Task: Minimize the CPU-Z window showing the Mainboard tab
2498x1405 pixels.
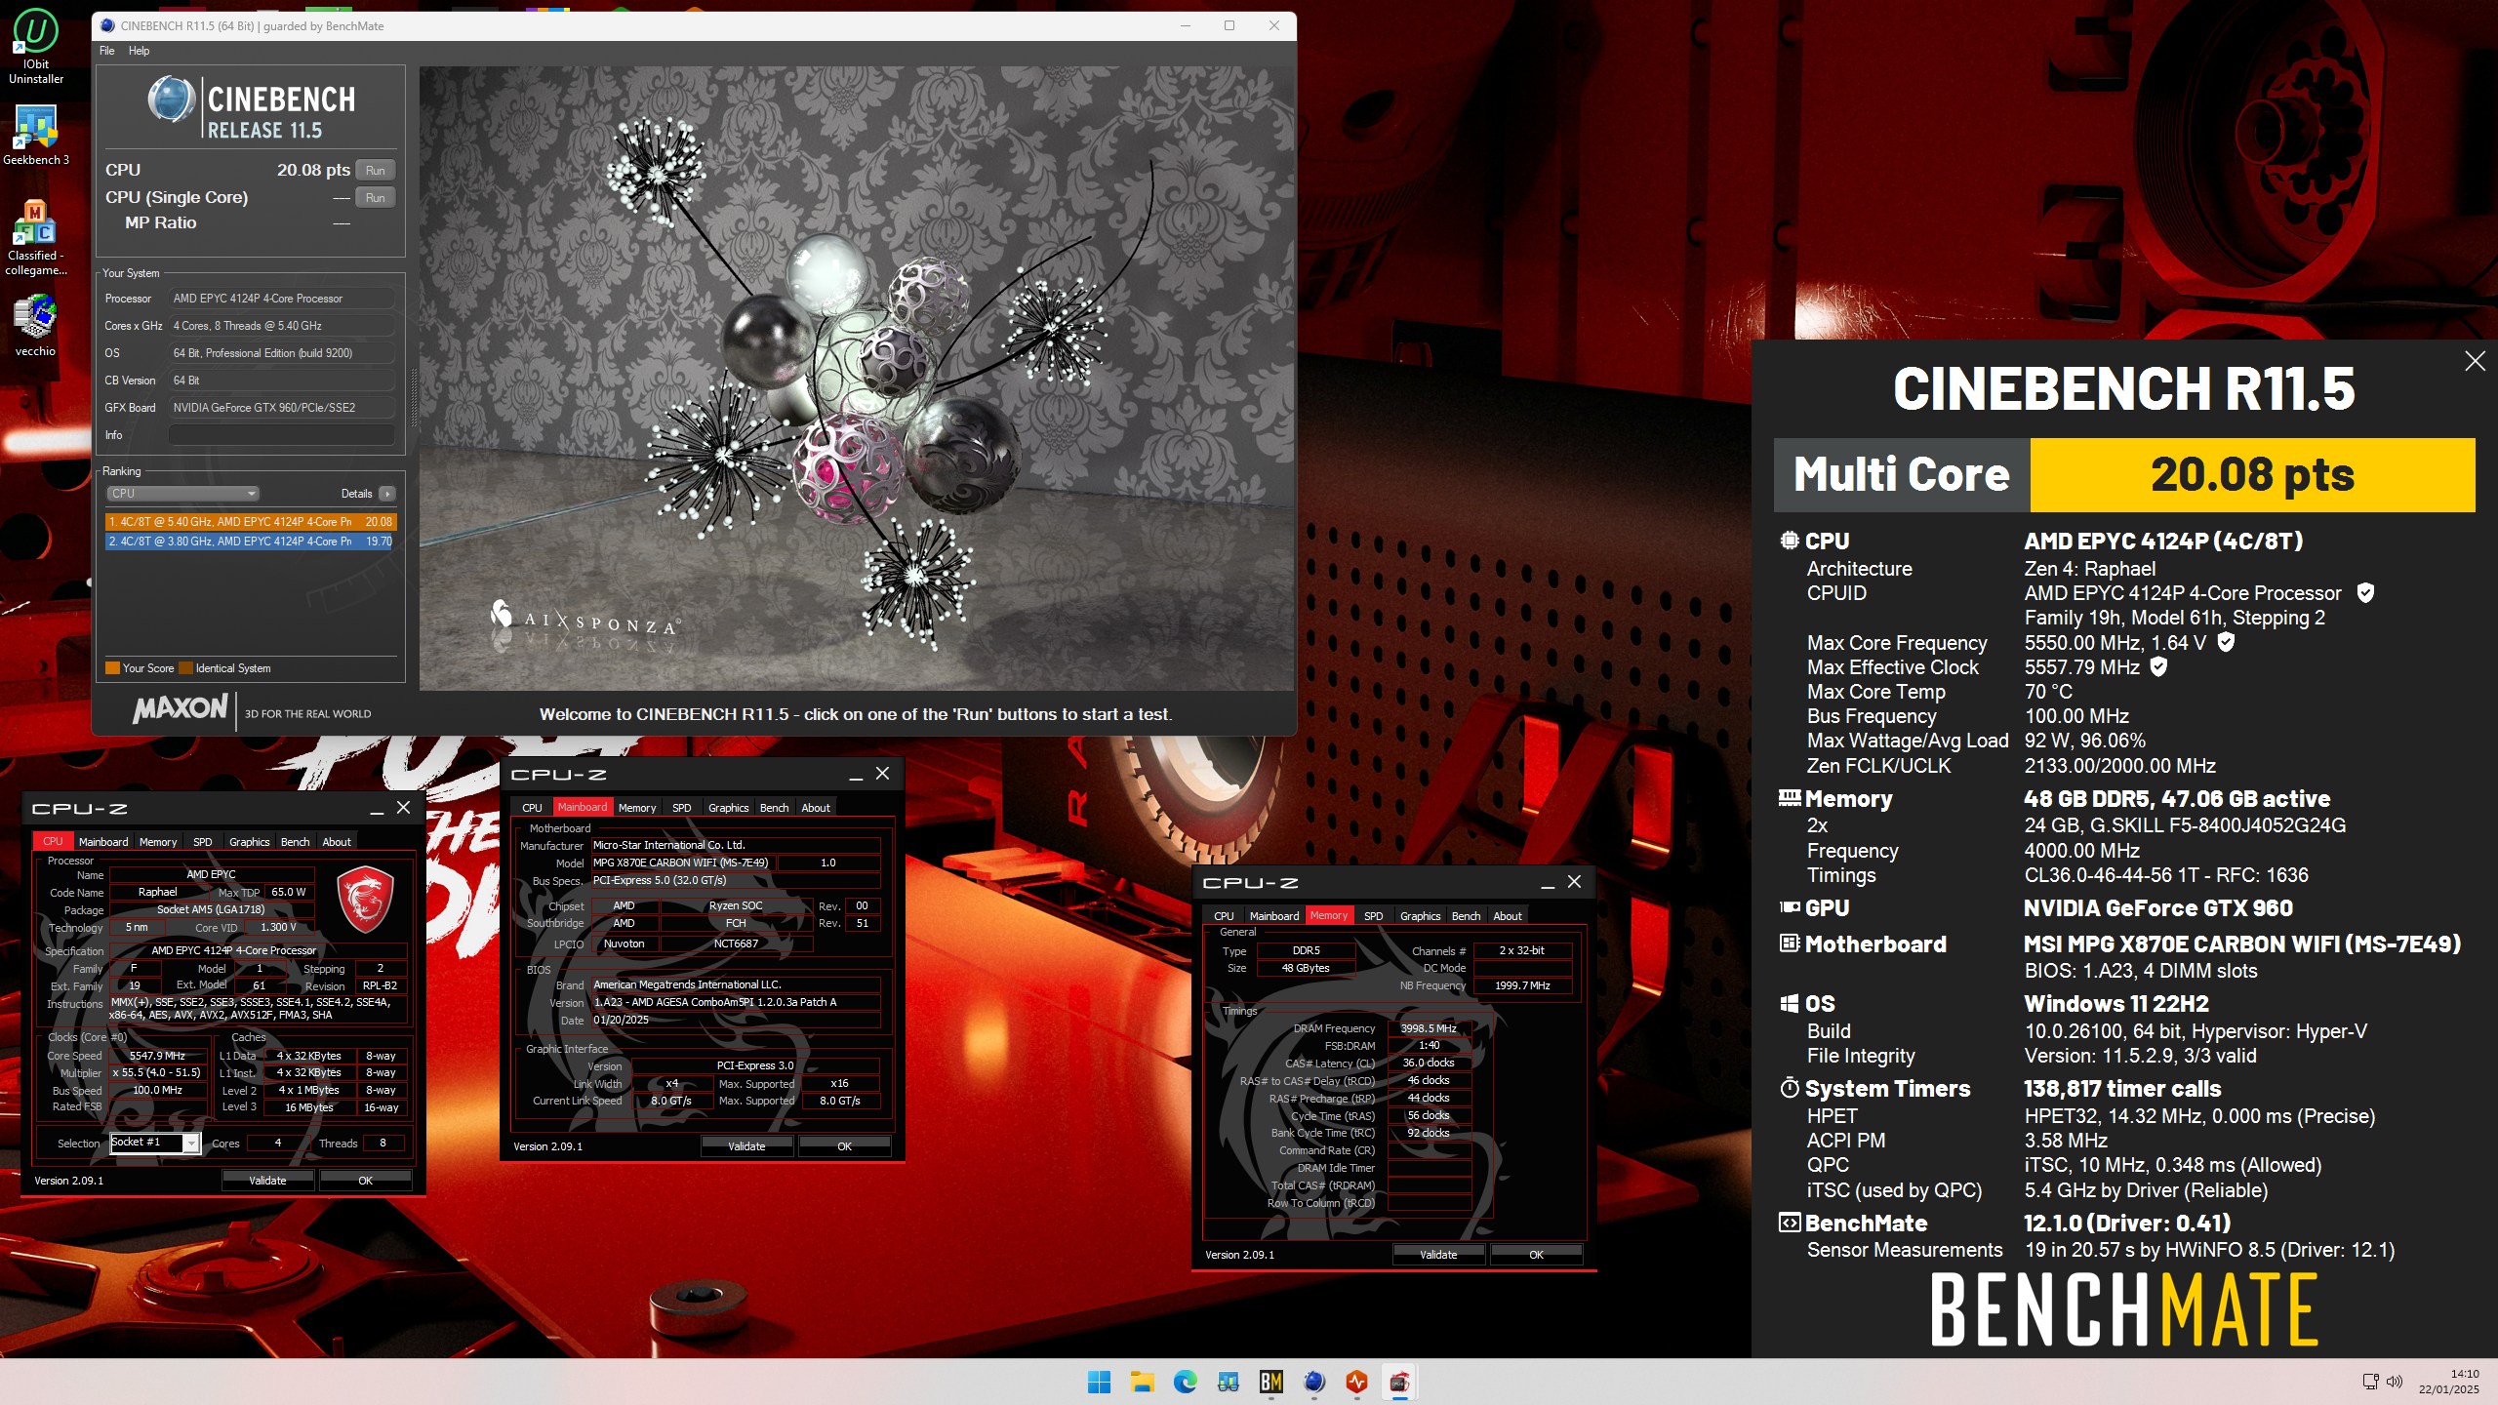Action: (x=856, y=774)
